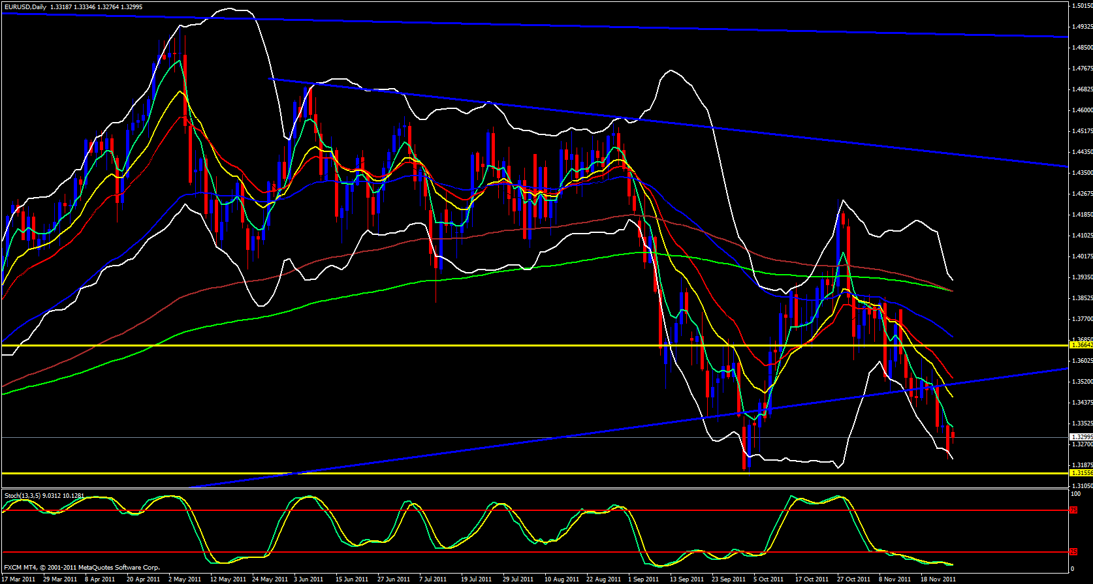Click the 5 Oct 2011 date label

(768, 579)
